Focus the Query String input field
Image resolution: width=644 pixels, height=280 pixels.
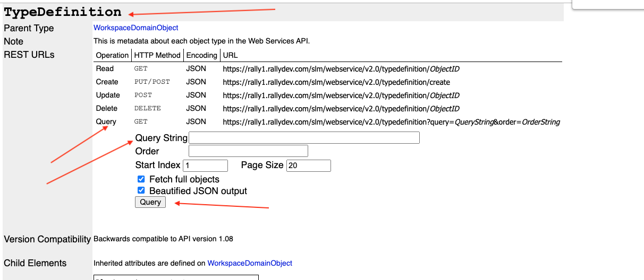(x=304, y=138)
